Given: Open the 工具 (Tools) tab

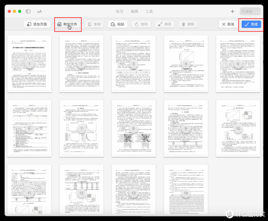Looking at the screenshot, I should 149,11.
